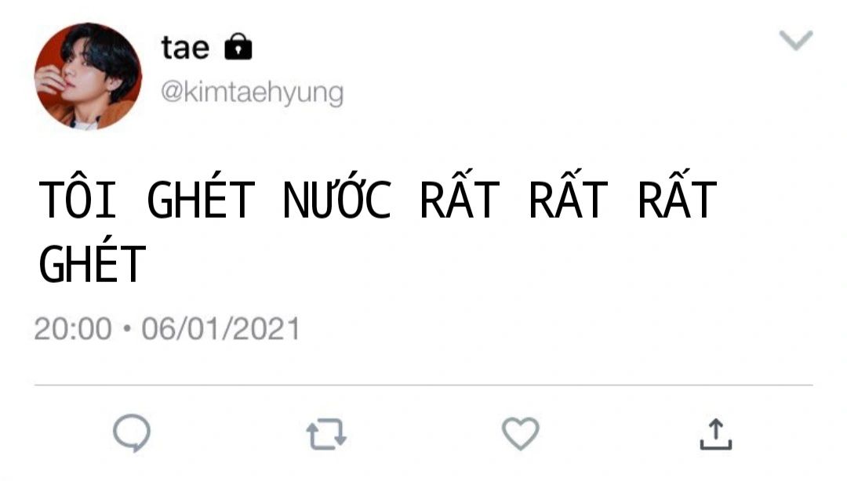Screen dimensions: 847x481
Task: Retweet this post using the arrows icon
Action: pyautogui.click(x=326, y=434)
